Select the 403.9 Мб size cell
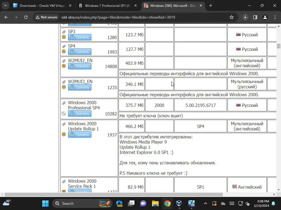281x210 pixels. click(131, 63)
